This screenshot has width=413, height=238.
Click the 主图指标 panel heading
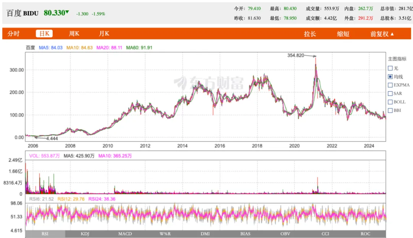pyautogui.click(x=397, y=59)
